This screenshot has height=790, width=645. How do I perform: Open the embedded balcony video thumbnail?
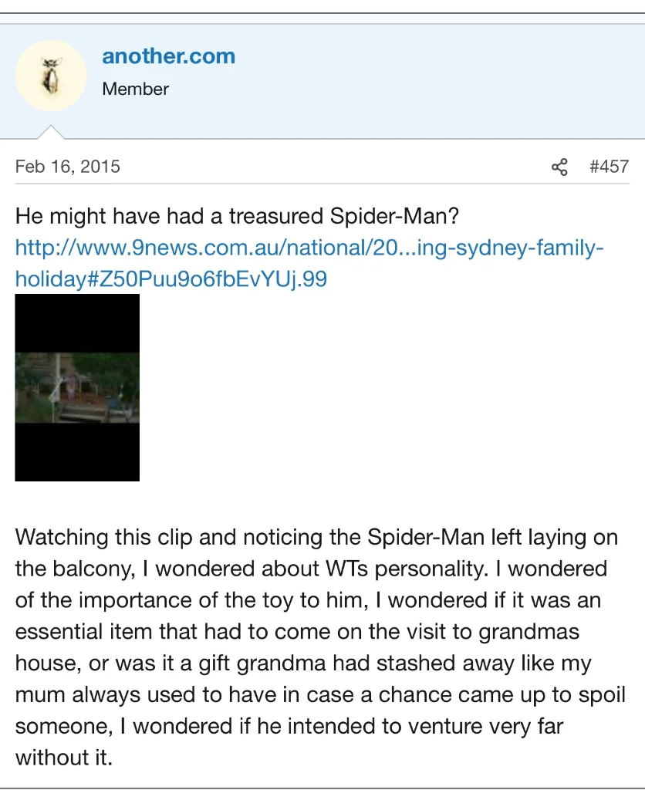pyautogui.click(x=77, y=387)
